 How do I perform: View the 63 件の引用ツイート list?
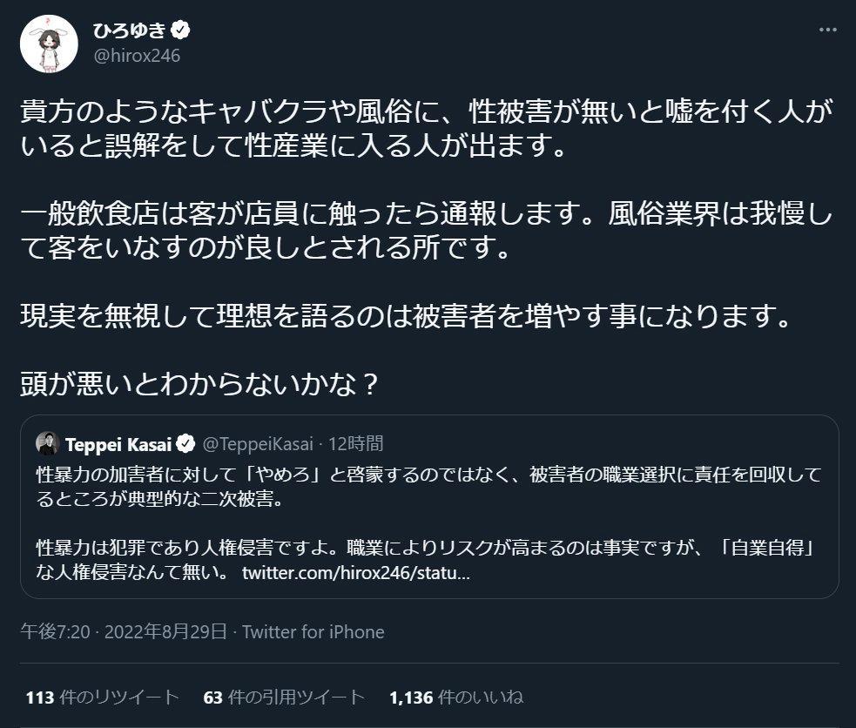tap(284, 697)
